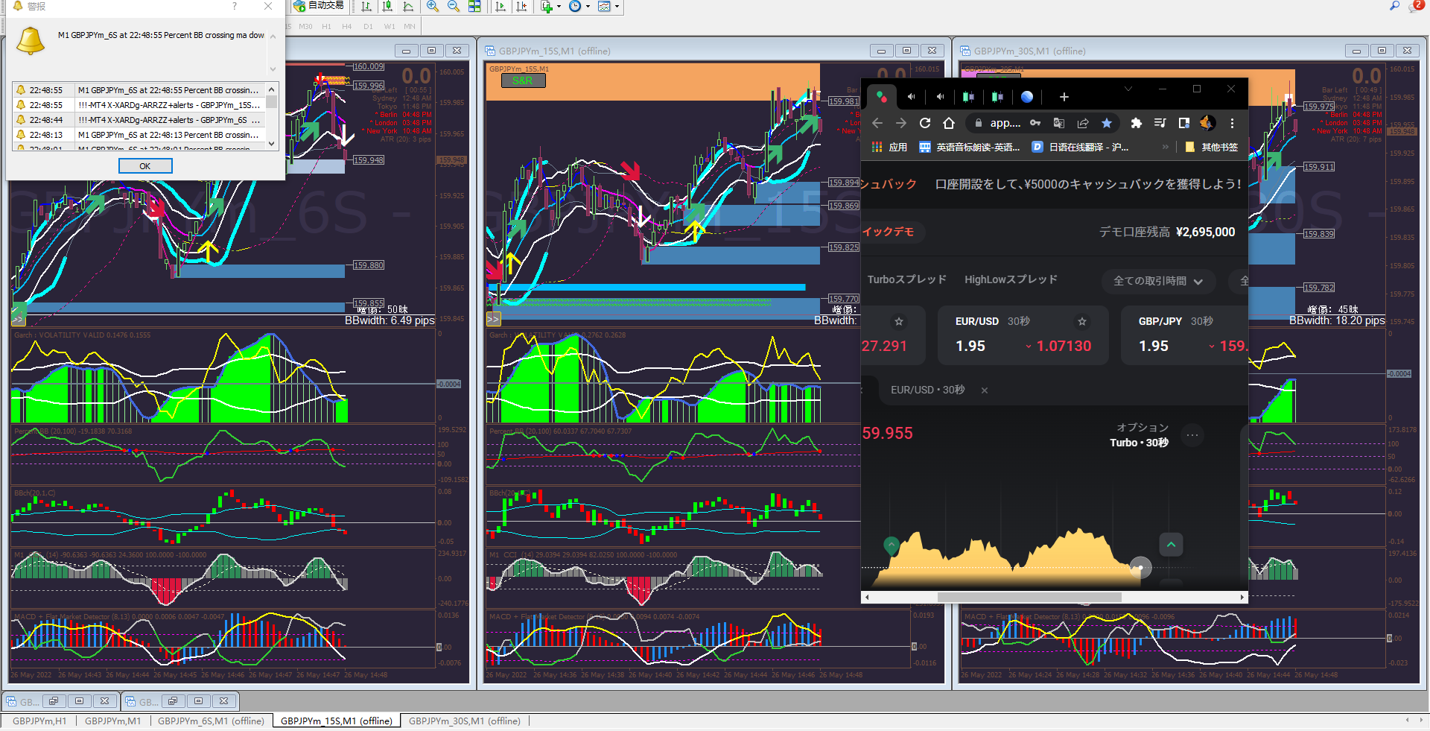Click the zoom out magnifier icon

coord(454,6)
